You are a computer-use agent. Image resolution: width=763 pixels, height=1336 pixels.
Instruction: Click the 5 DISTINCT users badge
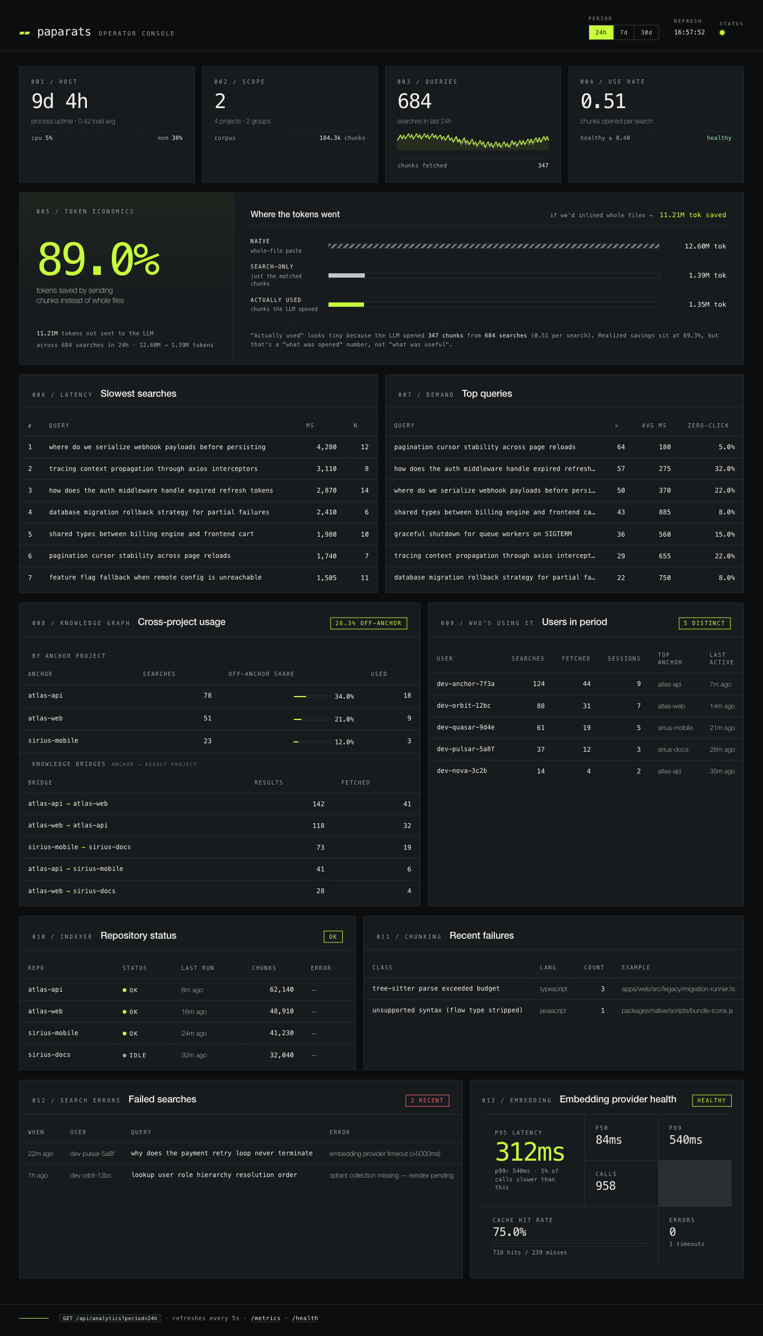[x=704, y=623]
